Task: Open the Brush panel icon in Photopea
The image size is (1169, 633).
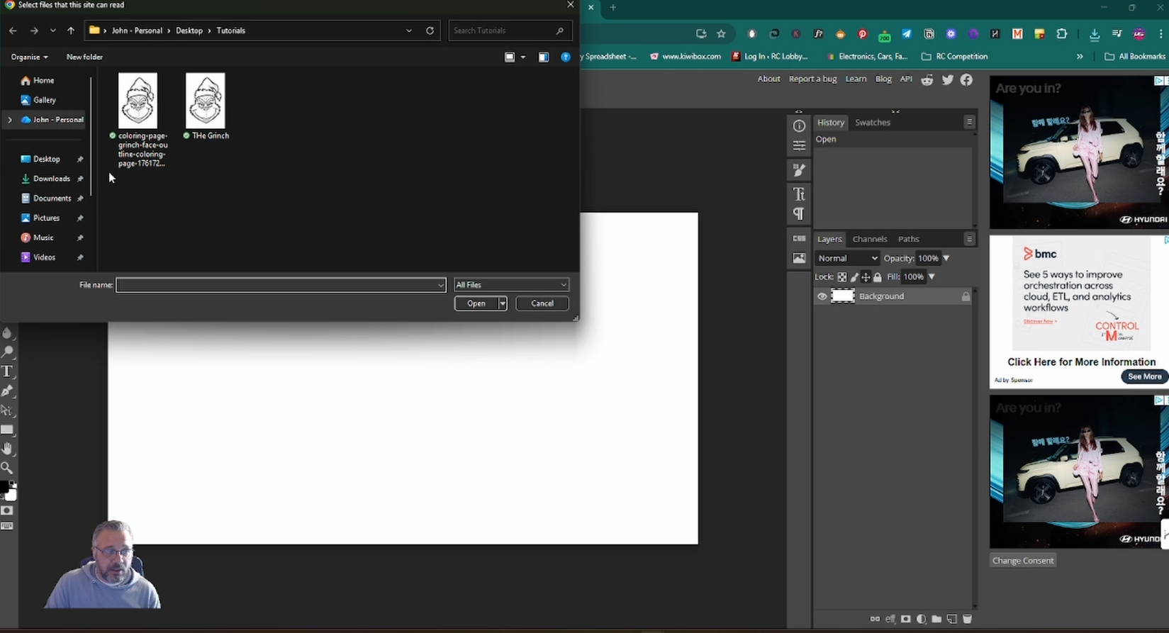Action: point(799,170)
